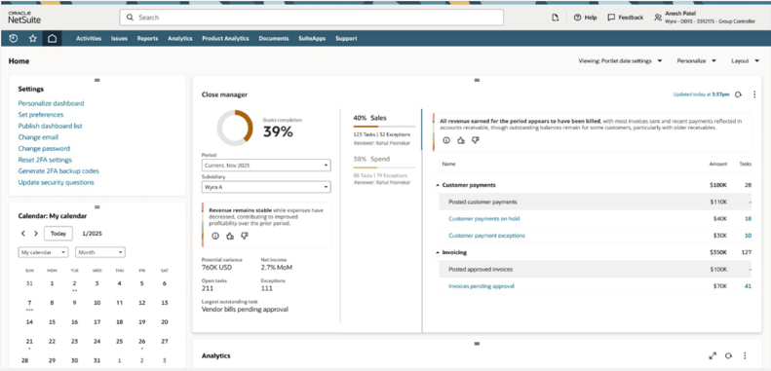Thumbs up the revenue billed insight
771x371 pixels.
461,140
